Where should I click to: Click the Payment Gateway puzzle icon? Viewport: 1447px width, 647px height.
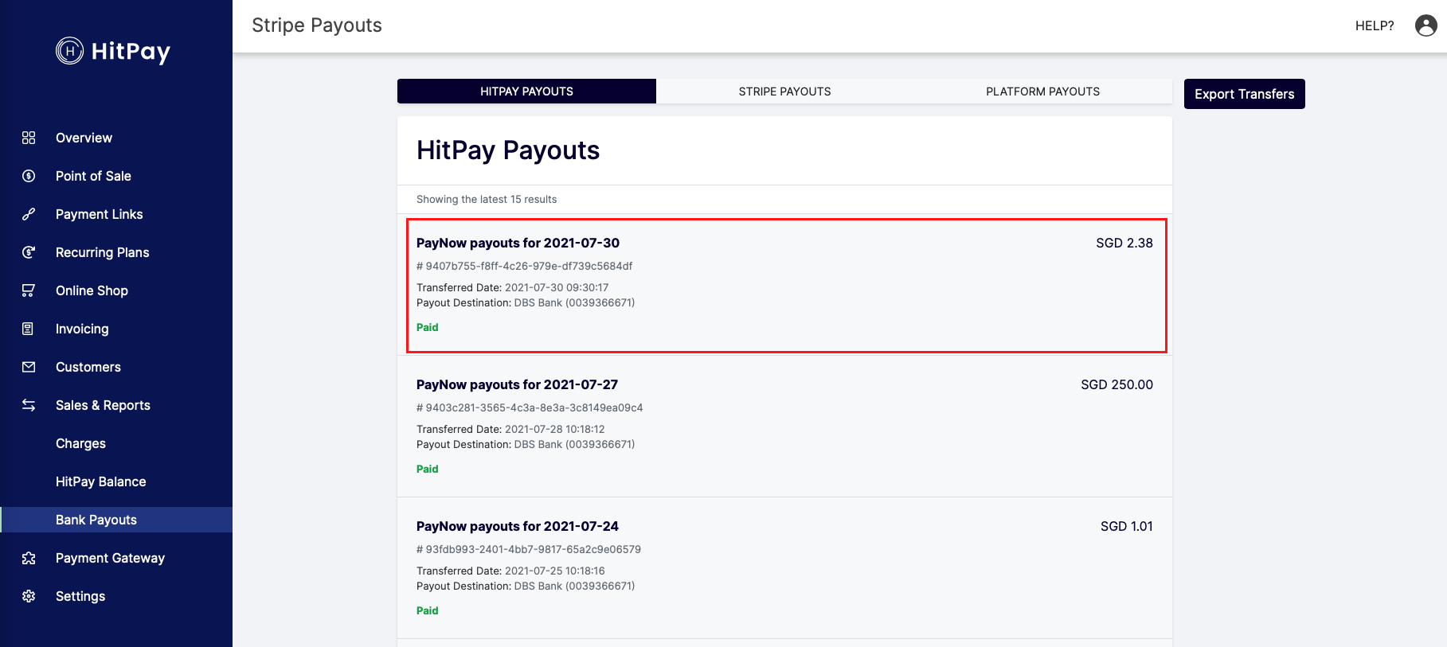point(29,558)
